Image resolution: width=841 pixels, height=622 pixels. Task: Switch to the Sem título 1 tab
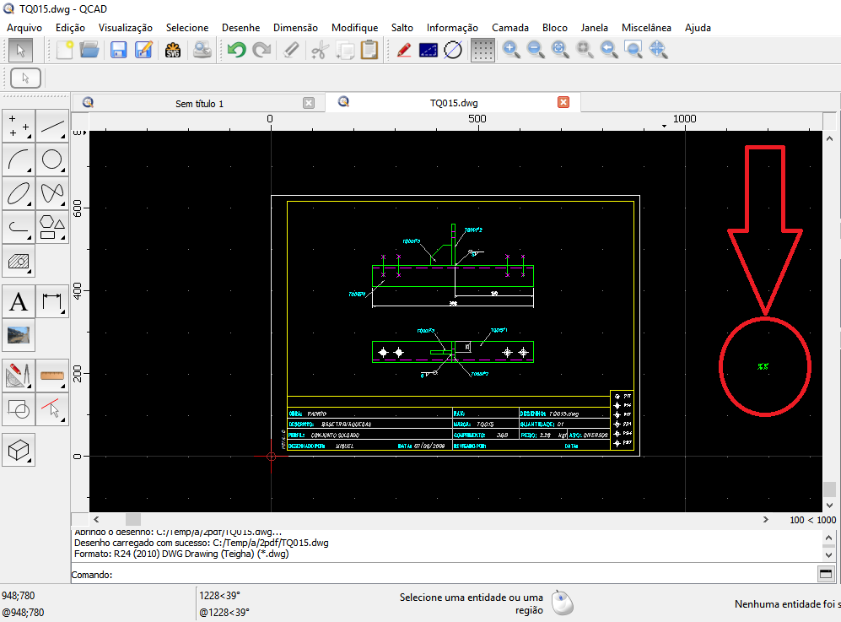[199, 104]
